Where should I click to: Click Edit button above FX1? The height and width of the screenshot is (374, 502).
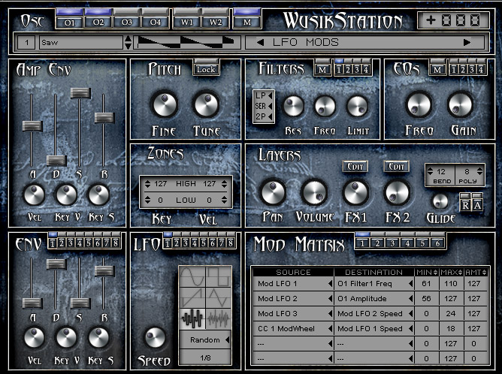pos(355,167)
